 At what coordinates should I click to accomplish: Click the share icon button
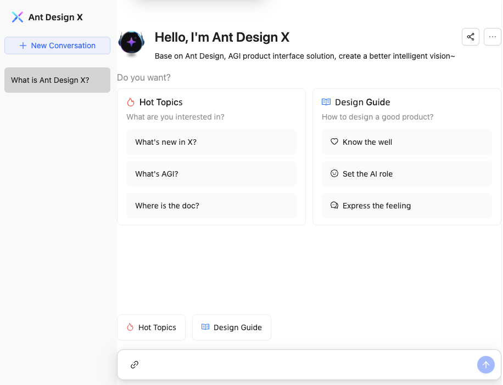[471, 37]
